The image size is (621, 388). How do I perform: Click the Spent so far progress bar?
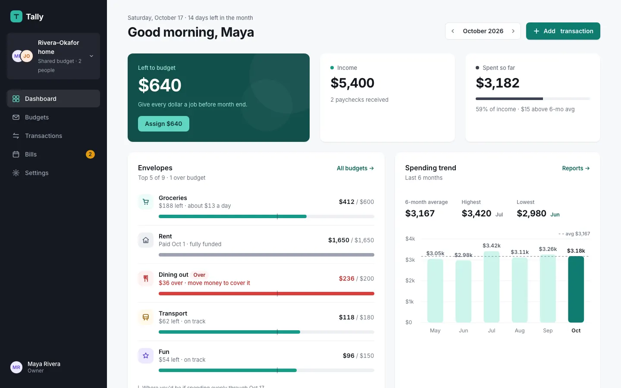tap(533, 99)
